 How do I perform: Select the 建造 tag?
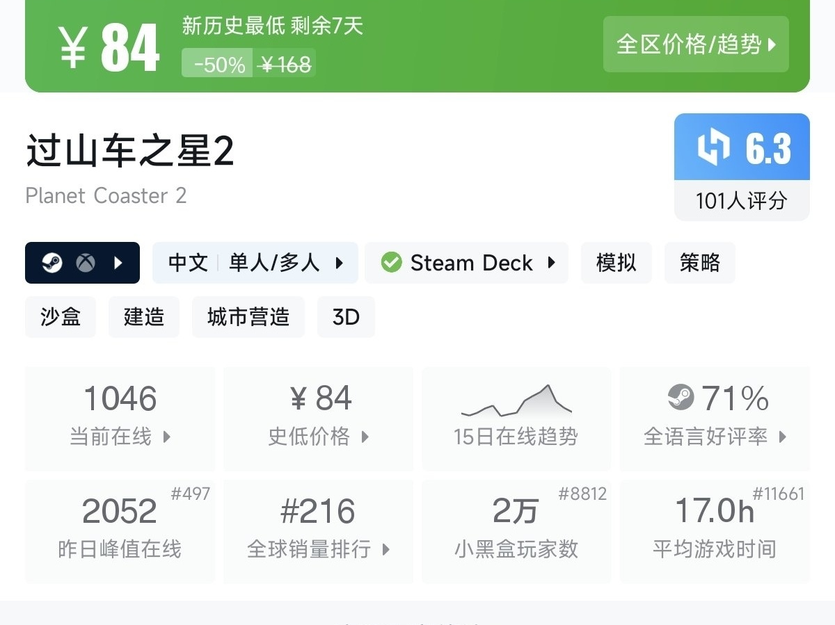point(144,317)
